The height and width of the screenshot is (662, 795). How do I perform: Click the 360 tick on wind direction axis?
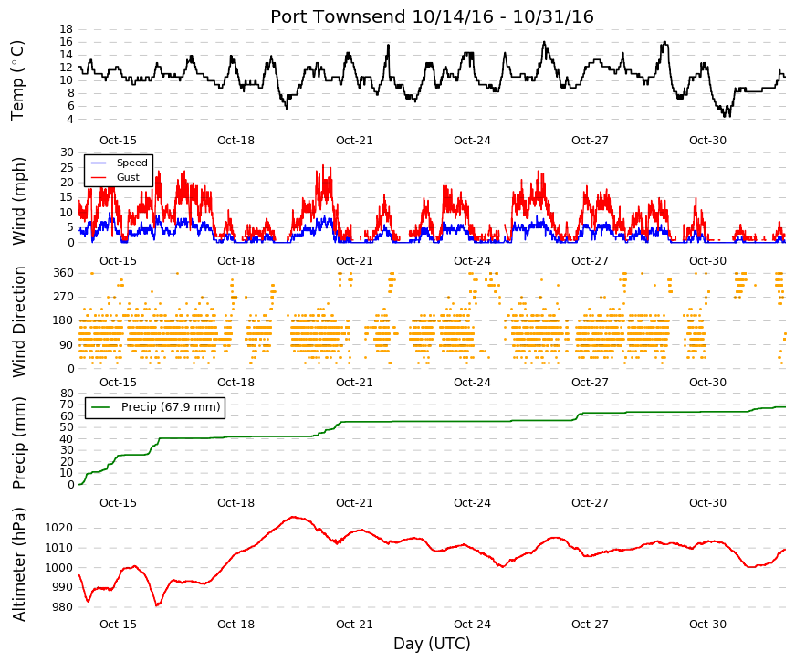[x=63, y=273]
